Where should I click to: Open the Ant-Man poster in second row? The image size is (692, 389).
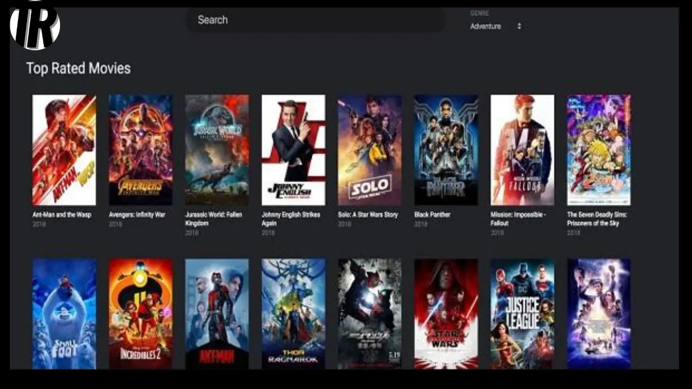pos(217,314)
